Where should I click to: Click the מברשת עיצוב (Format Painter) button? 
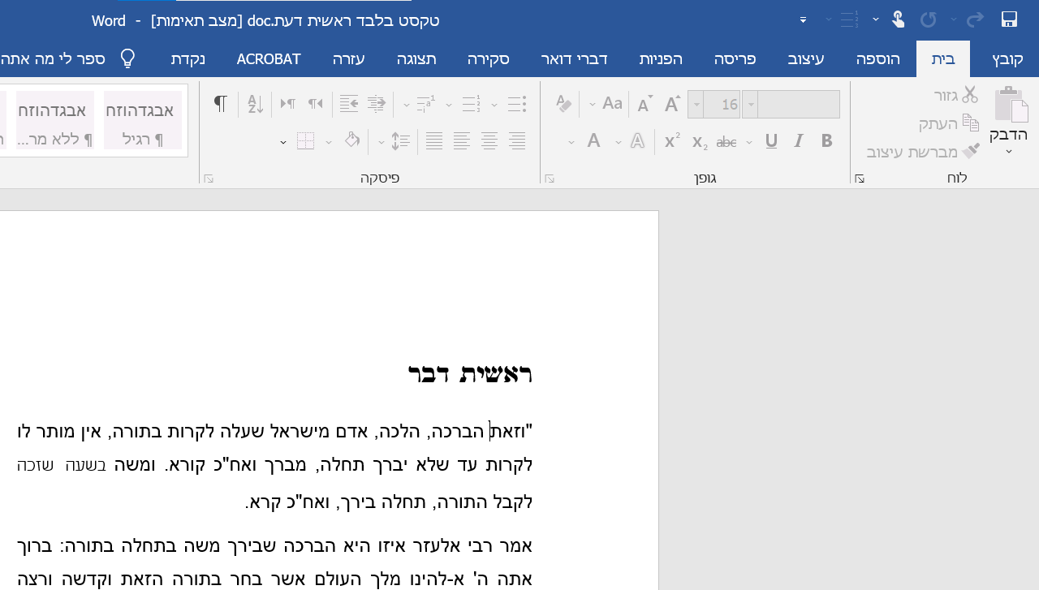pos(924,152)
